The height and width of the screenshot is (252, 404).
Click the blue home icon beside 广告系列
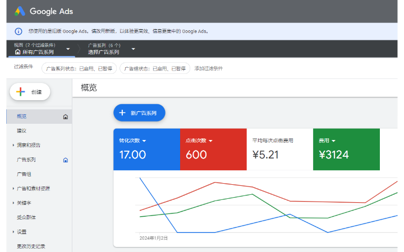(66, 160)
